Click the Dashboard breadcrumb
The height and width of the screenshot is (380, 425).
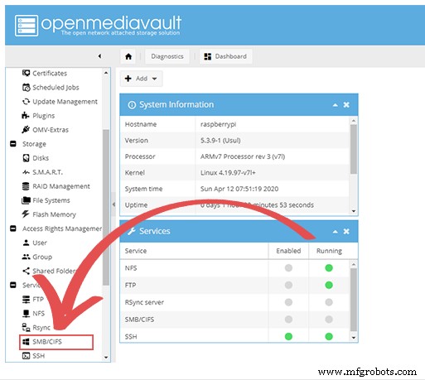(x=225, y=56)
